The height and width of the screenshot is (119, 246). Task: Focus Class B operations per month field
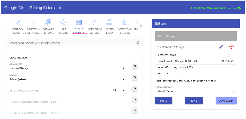pyautogui.click(x=67, y=113)
